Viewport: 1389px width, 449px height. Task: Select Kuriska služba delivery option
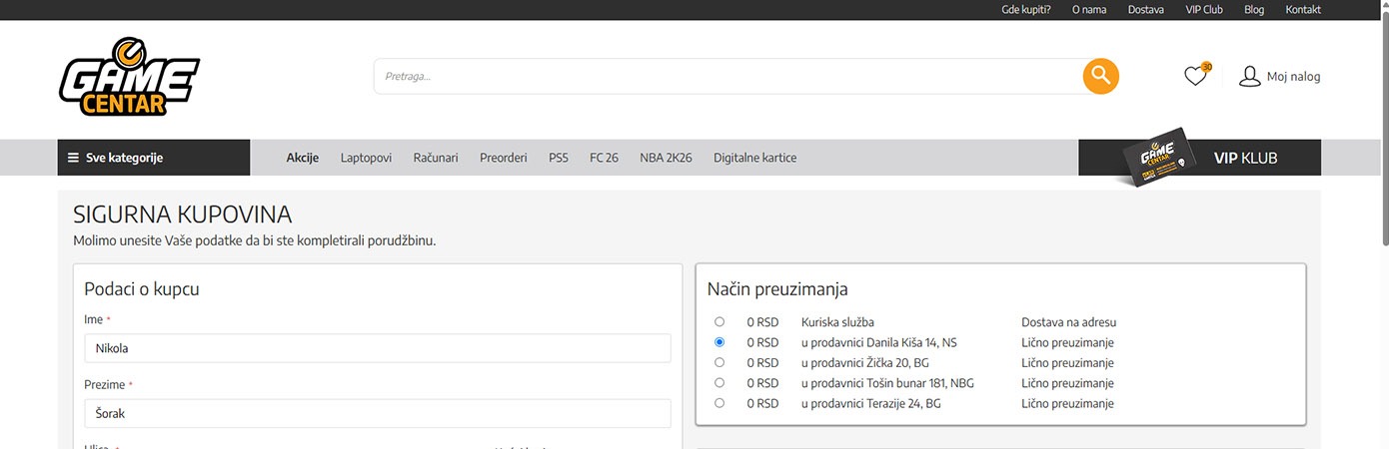coord(719,322)
